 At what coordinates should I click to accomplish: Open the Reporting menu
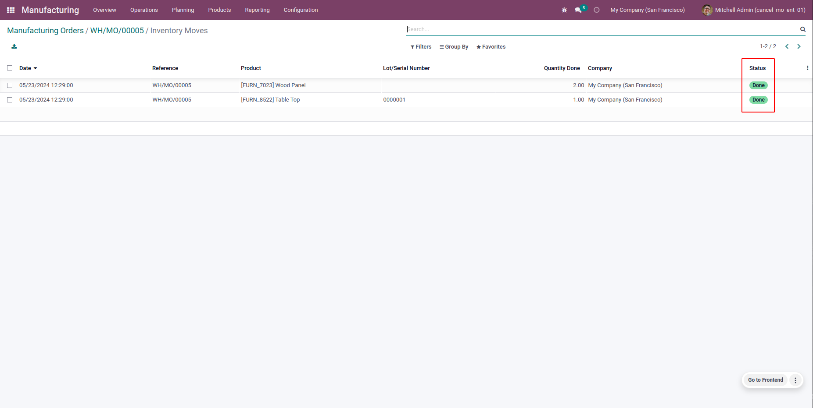257,10
